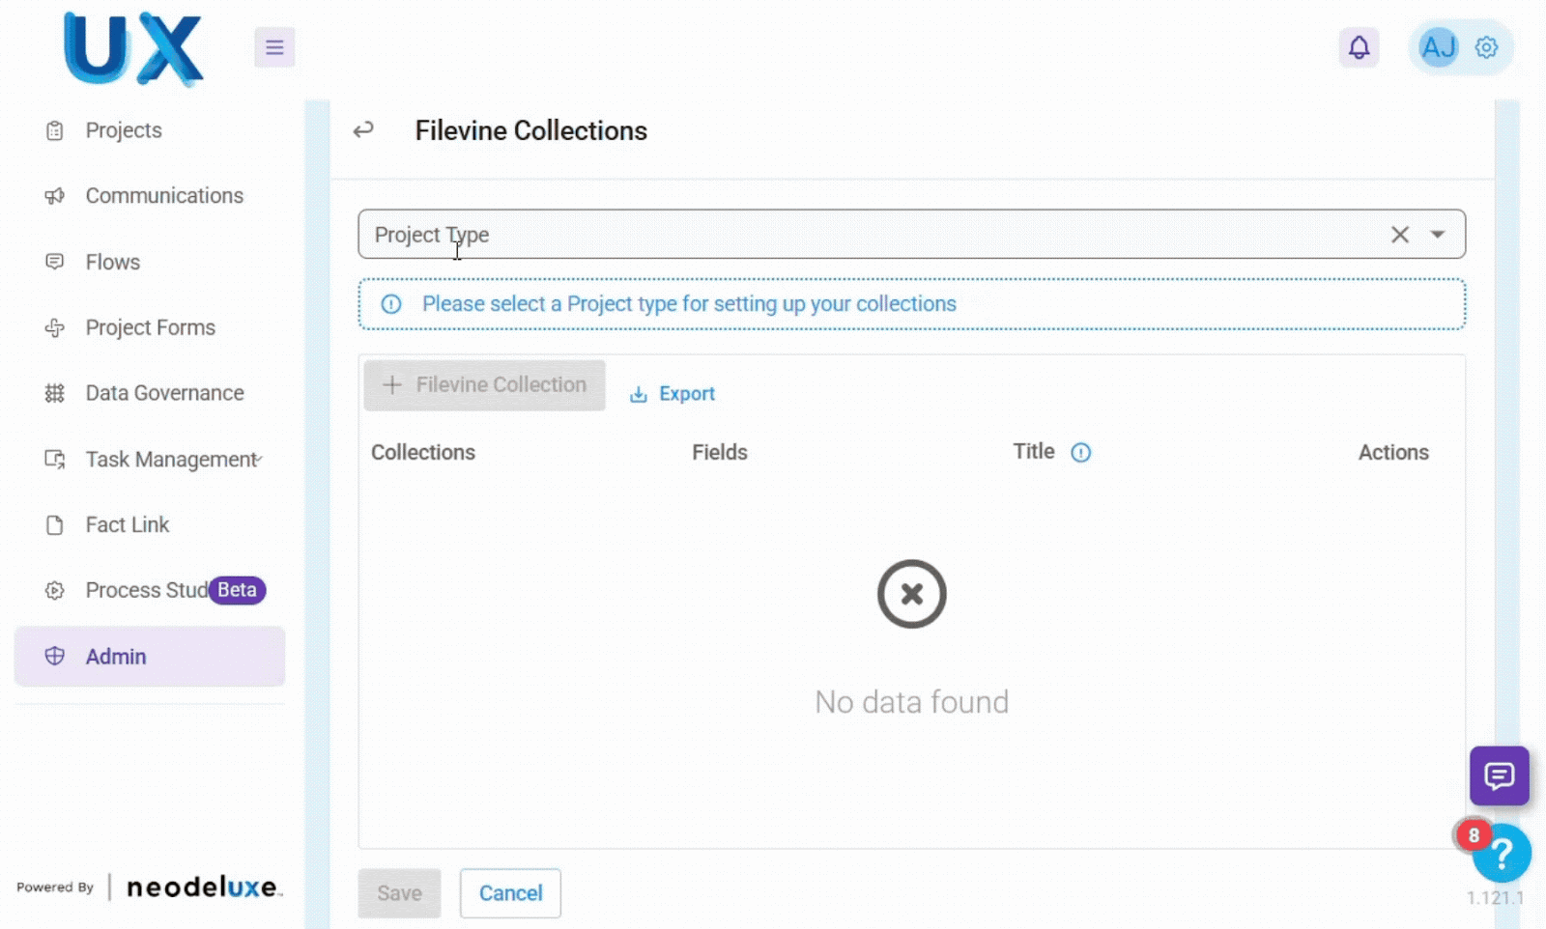1546x929 pixels.
Task: Click the Cancel button
Action: pos(510,893)
